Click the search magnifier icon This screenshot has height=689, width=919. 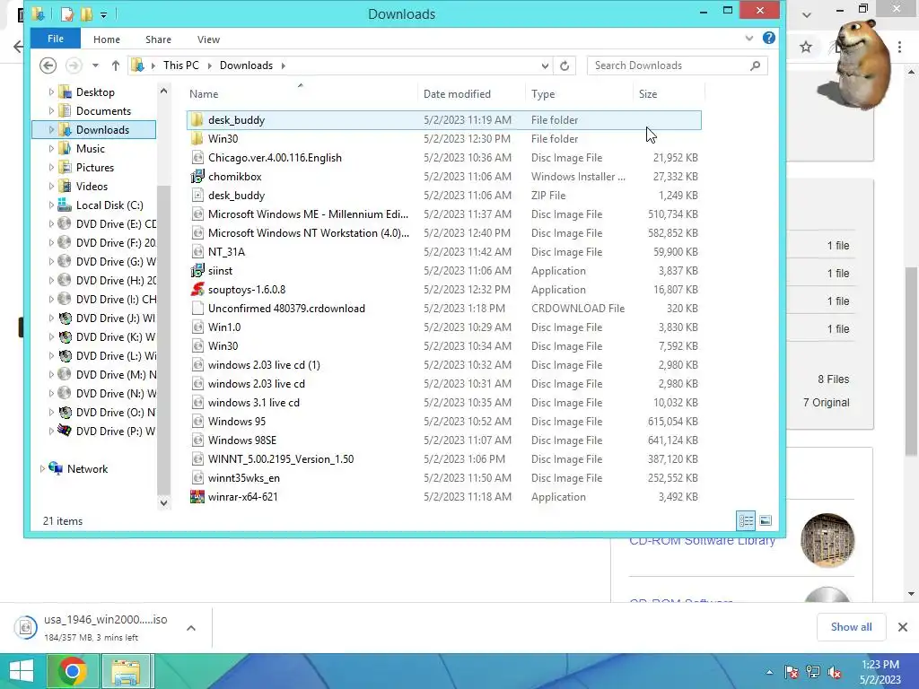pyautogui.click(x=756, y=65)
